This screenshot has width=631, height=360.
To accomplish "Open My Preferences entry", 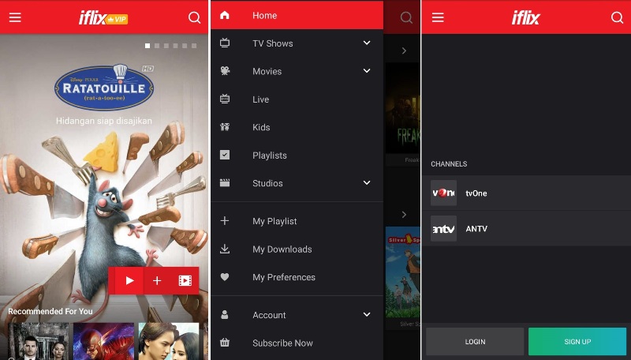I will coord(297,277).
